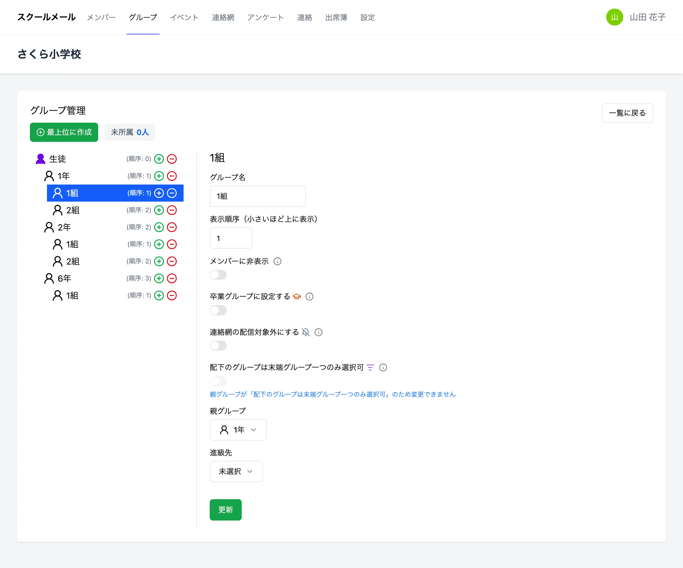Delete the 2年 group with minus icon
The height and width of the screenshot is (568, 683).
(x=172, y=227)
